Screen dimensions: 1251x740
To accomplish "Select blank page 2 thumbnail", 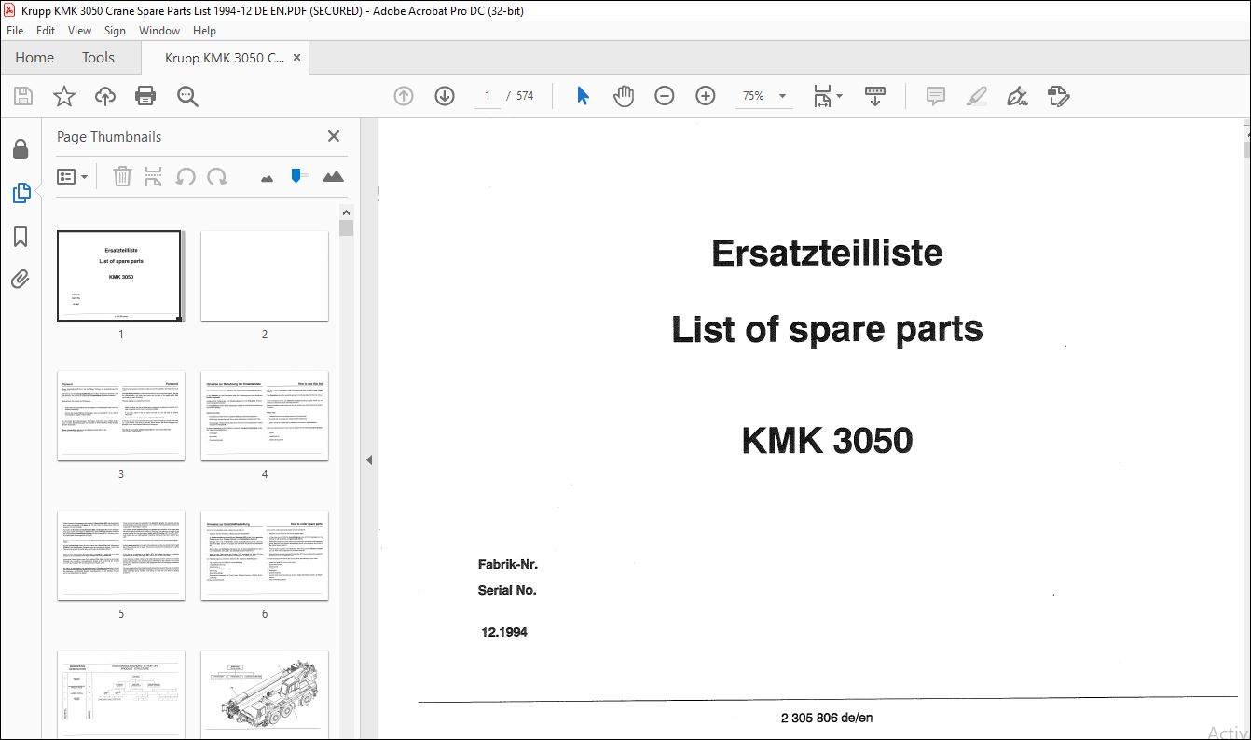I will (265, 276).
